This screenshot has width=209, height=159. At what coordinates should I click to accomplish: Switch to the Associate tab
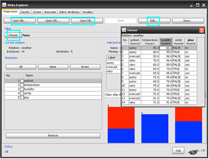click(x=50, y=12)
